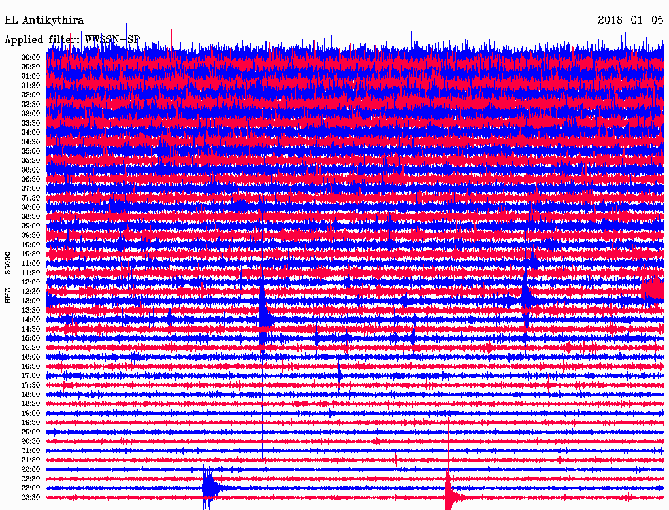Click the red signal block at end of 12:30 trace
This screenshot has width=669, height=510.
[x=653, y=291]
